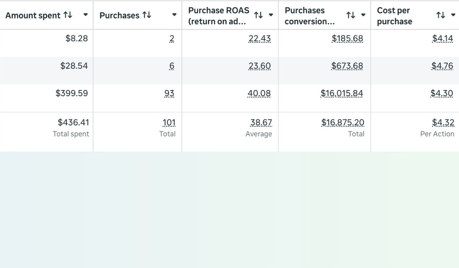Sort Purchases column using arrows icon
459x268 pixels.
pos(146,15)
